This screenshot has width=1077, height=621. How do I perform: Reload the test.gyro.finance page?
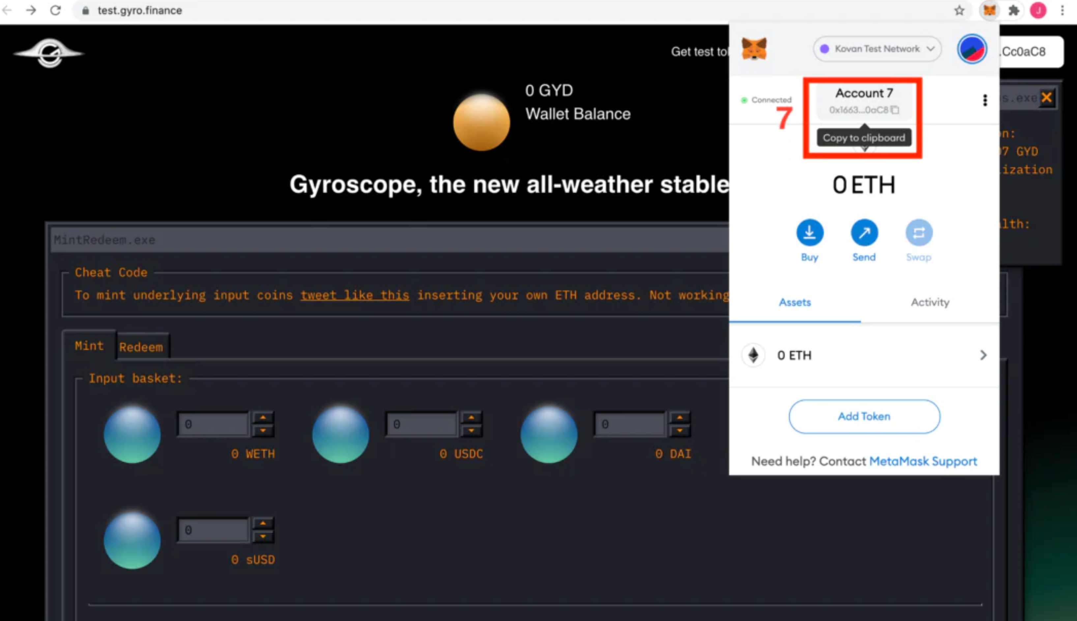tap(55, 10)
